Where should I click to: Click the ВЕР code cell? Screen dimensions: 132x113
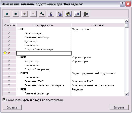(44, 29)
